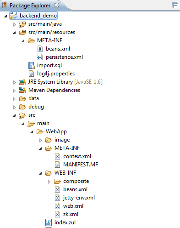This screenshot has width=180, height=228.
Task: Click the composite folder icon
Action: pyautogui.click(x=57, y=182)
